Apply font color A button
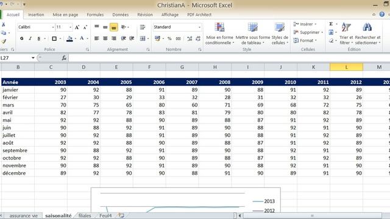The image size is (390, 219). pos(82,38)
